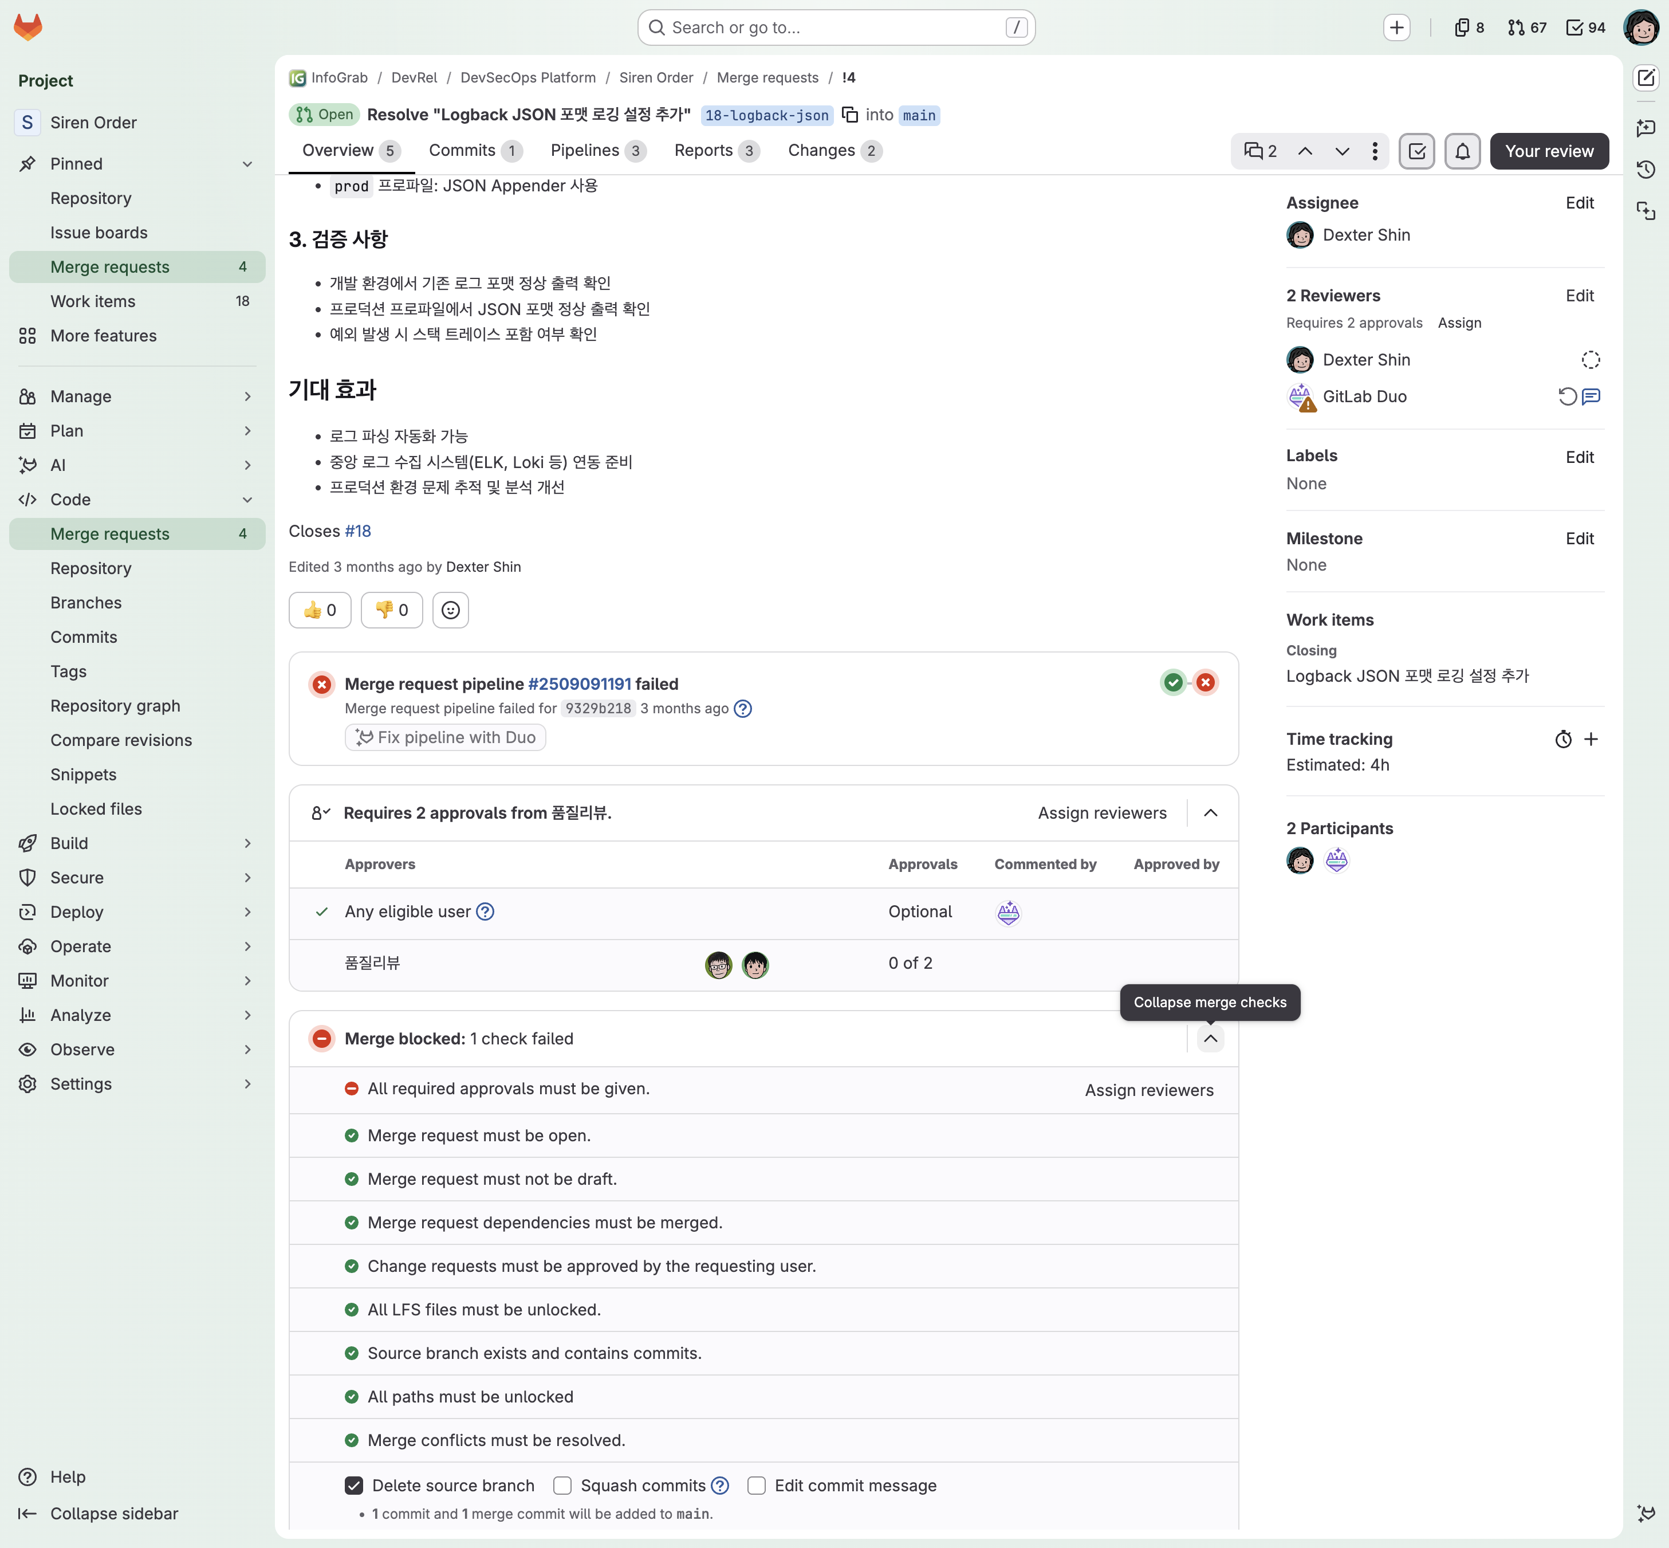Image resolution: width=1669 pixels, height=1548 pixels.
Task: Go to the GitLab home logo
Action: pos(27,27)
